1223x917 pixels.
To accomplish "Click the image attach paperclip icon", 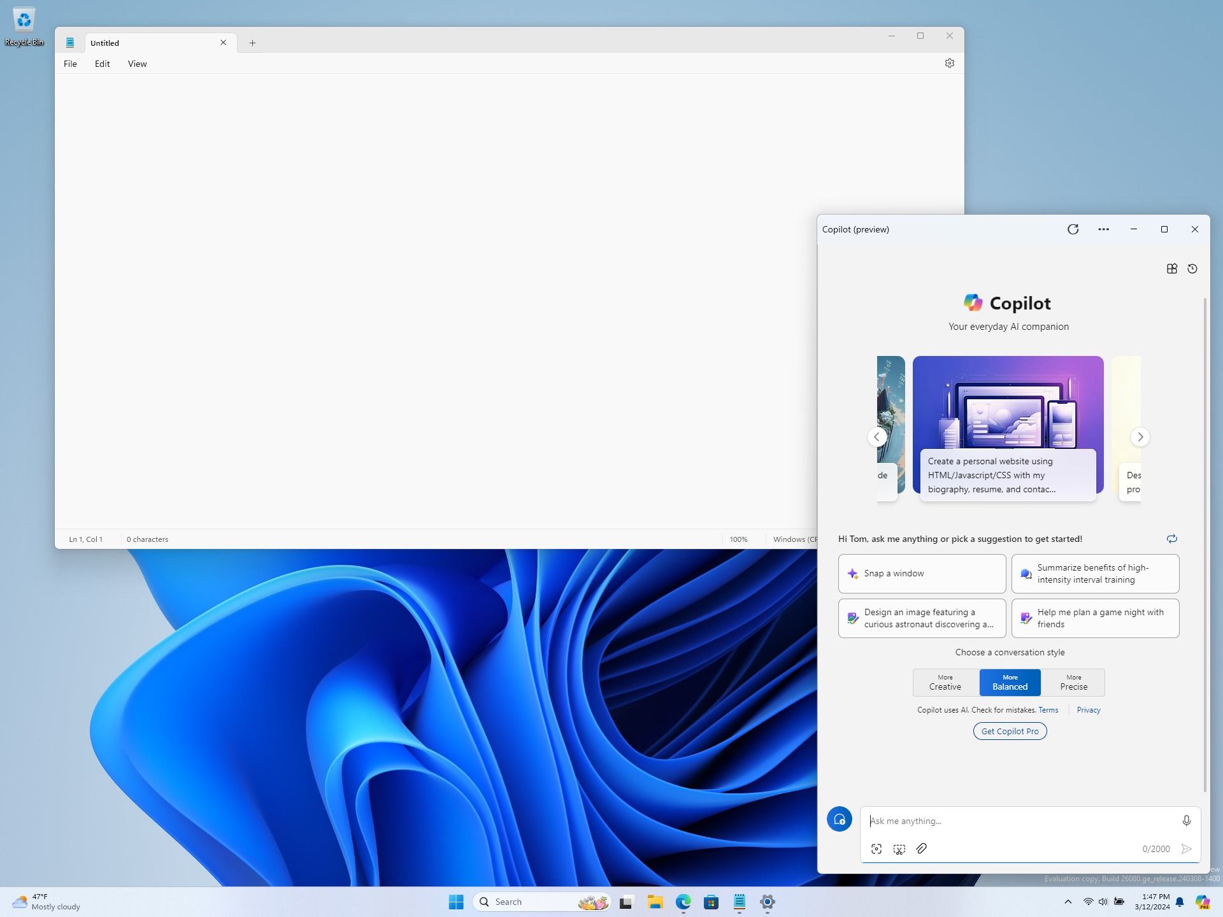I will click(x=922, y=849).
